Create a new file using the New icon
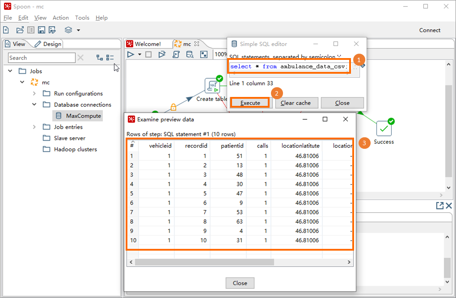The height and width of the screenshot is (298, 456). coord(5,30)
